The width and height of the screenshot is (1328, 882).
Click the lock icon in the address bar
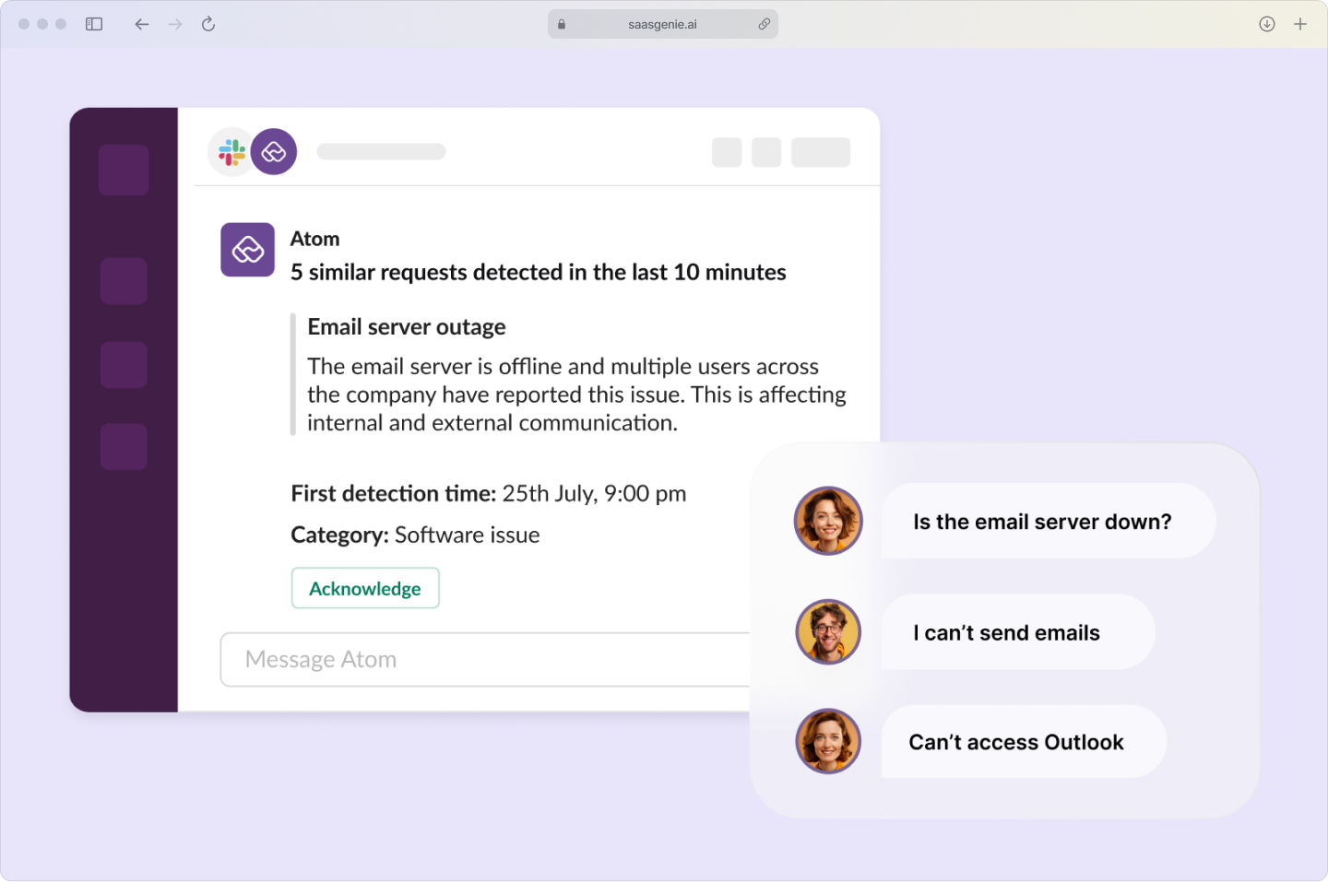pos(561,24)
